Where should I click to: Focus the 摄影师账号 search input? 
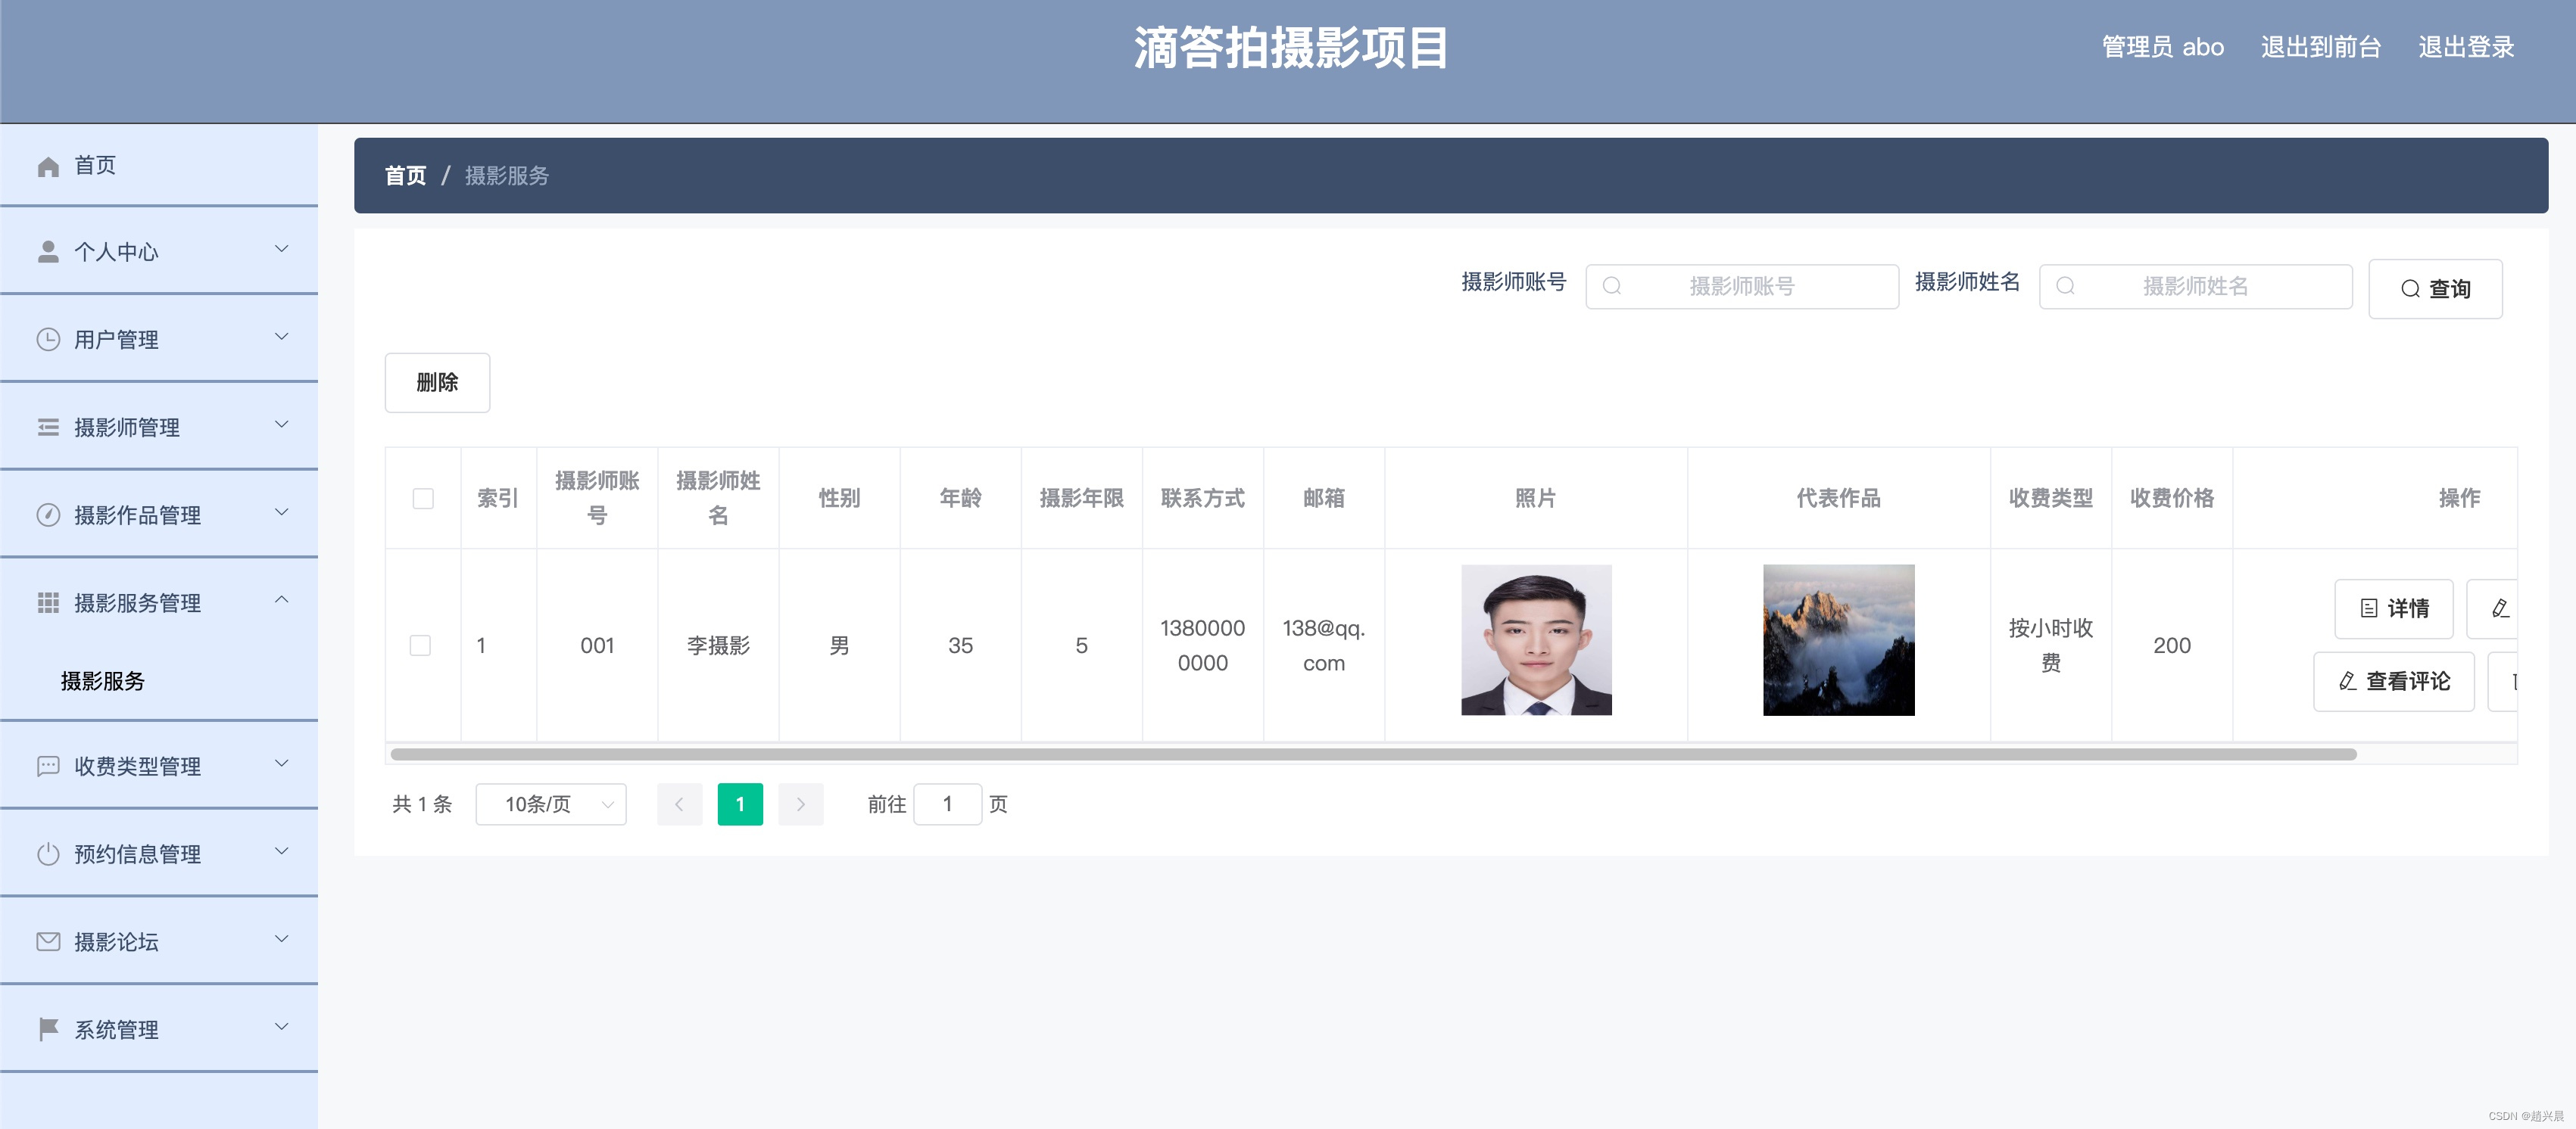pyautogui.click(x=1742, y=287)
